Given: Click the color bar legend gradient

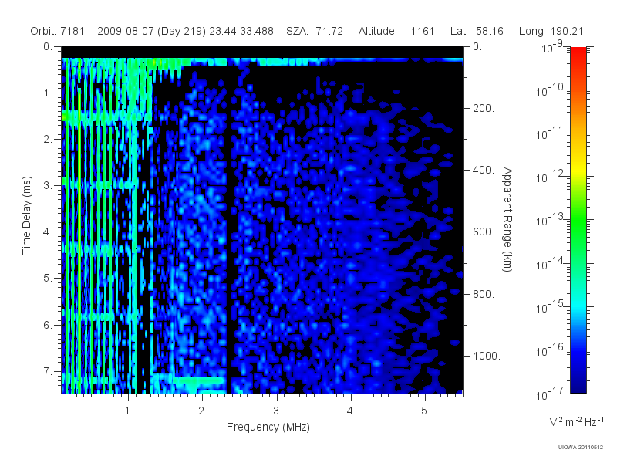Looking at the screenshot, I should (x=578, y=220).
